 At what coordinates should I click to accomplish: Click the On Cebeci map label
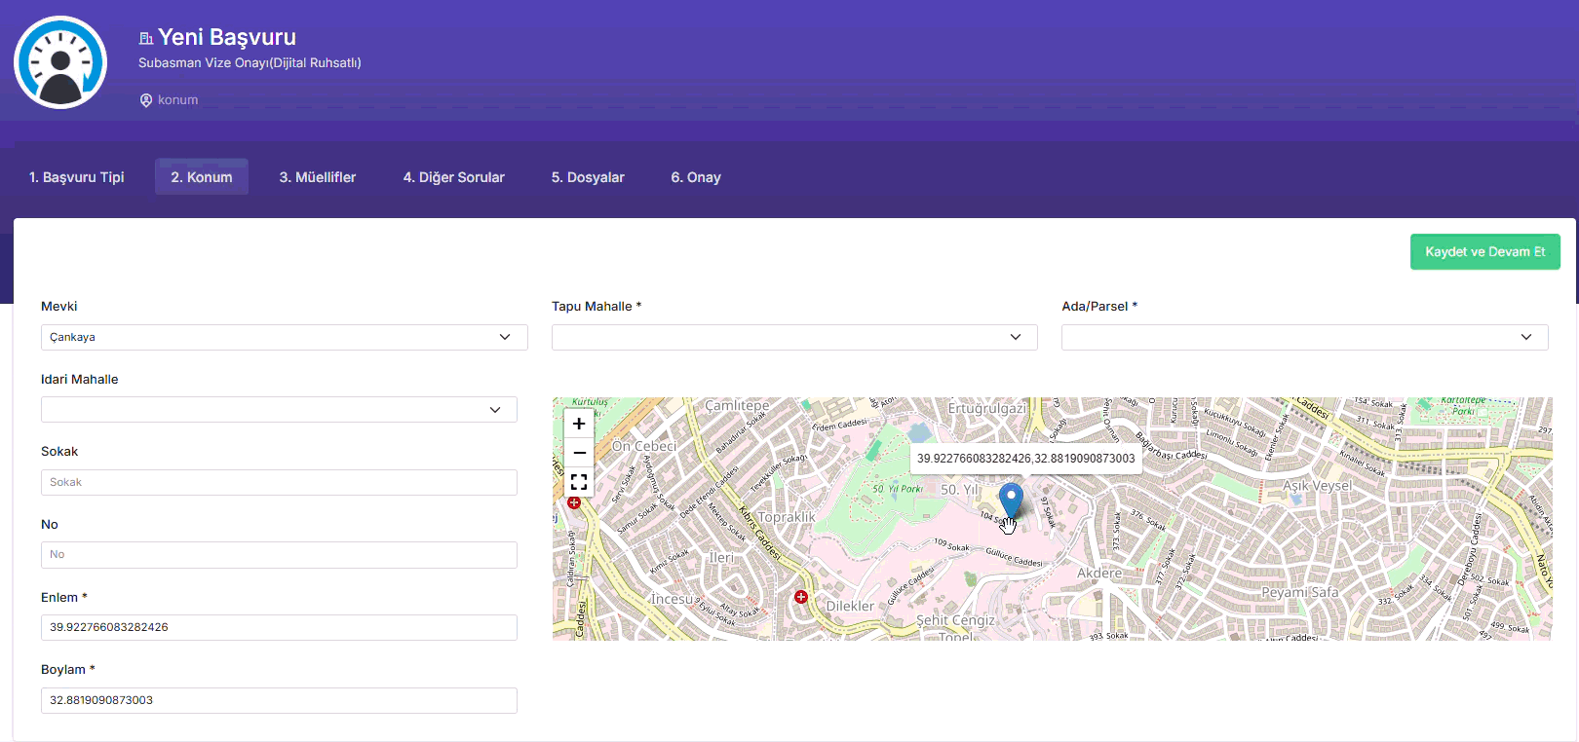644,446
